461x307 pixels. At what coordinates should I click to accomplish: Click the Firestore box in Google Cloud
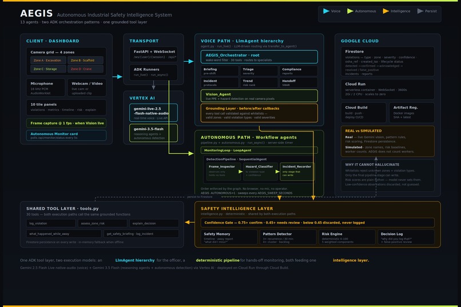[387, 62]
